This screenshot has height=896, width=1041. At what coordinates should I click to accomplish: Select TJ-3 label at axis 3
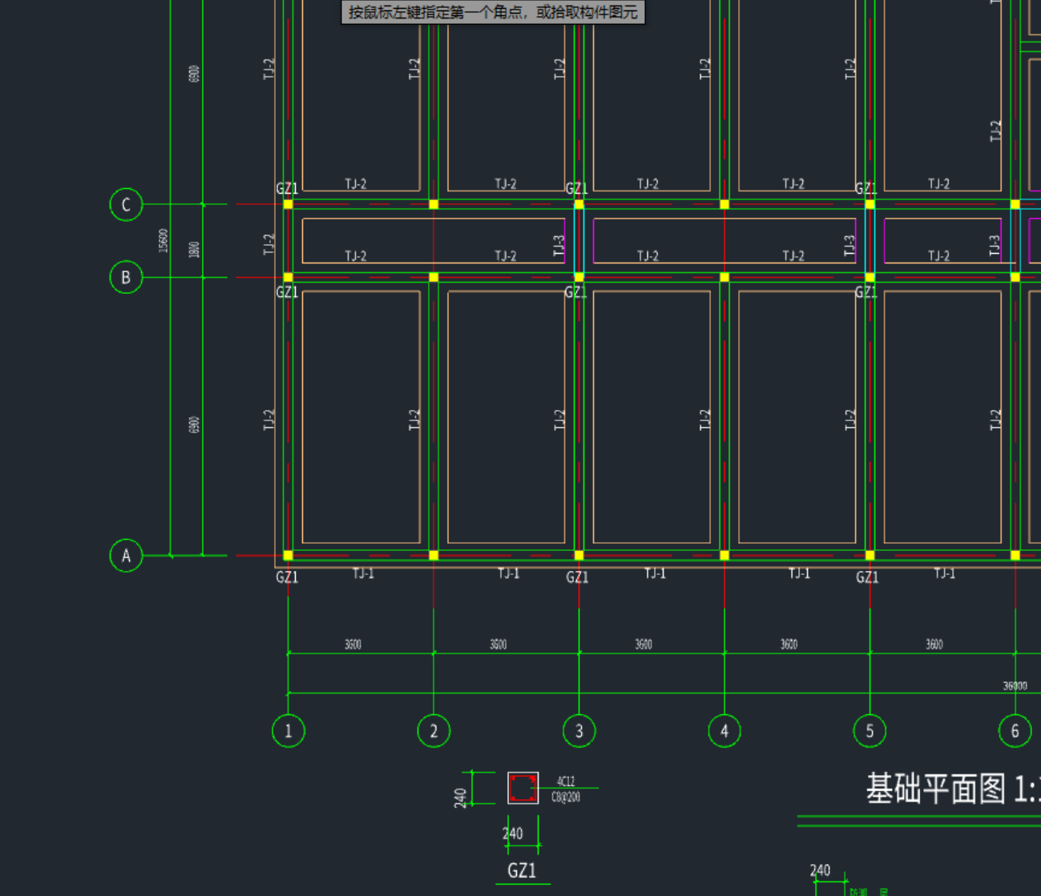tap(559, 246)
